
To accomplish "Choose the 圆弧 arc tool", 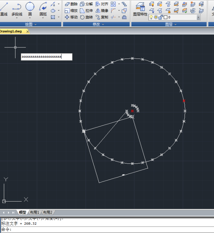I will click(43, 9).
